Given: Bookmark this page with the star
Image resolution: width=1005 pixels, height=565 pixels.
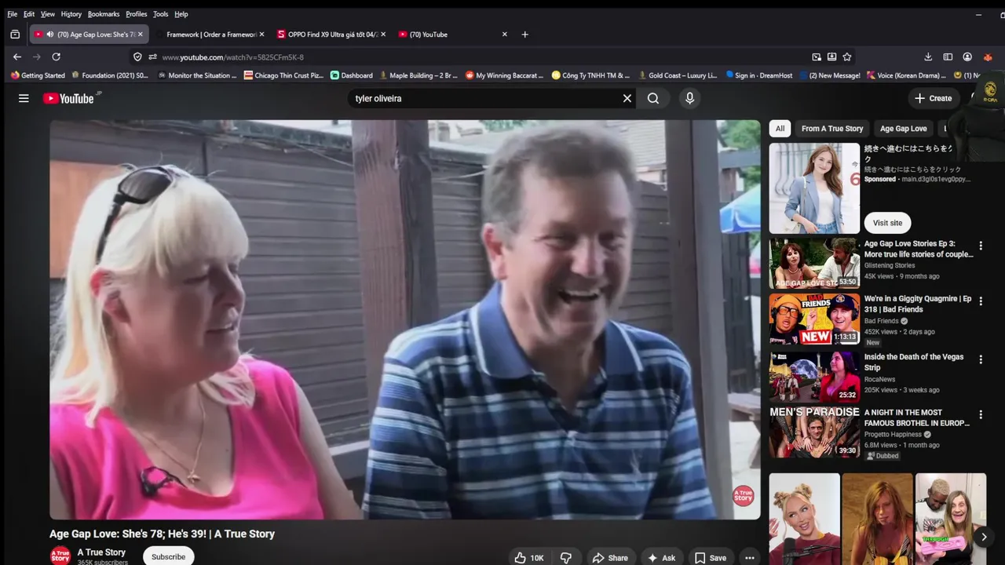Looking at the screenshot, I should pyautogui.click(x=847, y=56).
